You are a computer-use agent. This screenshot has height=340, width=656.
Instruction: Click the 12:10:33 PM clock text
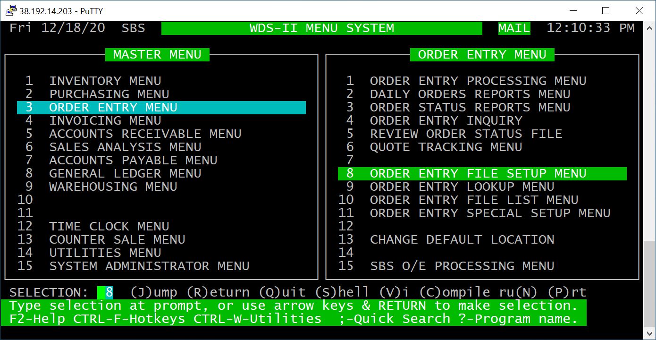click(590, 28)
